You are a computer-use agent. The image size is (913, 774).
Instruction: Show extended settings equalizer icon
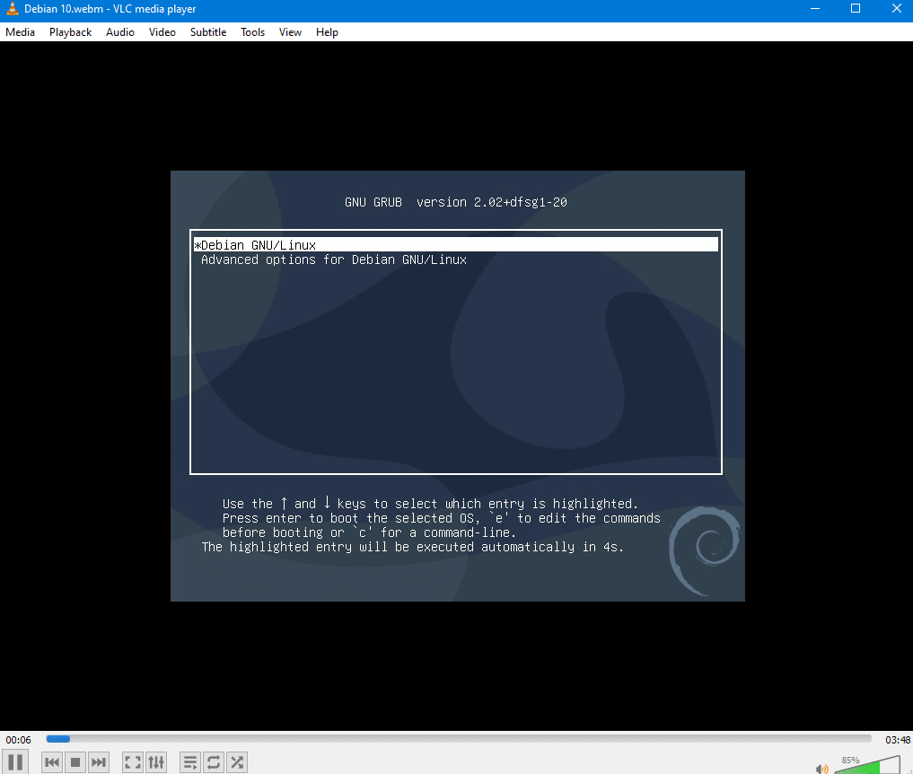point(156,761)
